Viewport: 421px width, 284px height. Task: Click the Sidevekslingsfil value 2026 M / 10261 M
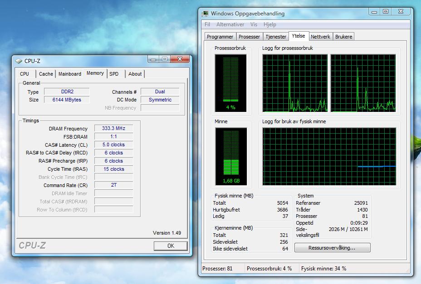pos(348,229)
